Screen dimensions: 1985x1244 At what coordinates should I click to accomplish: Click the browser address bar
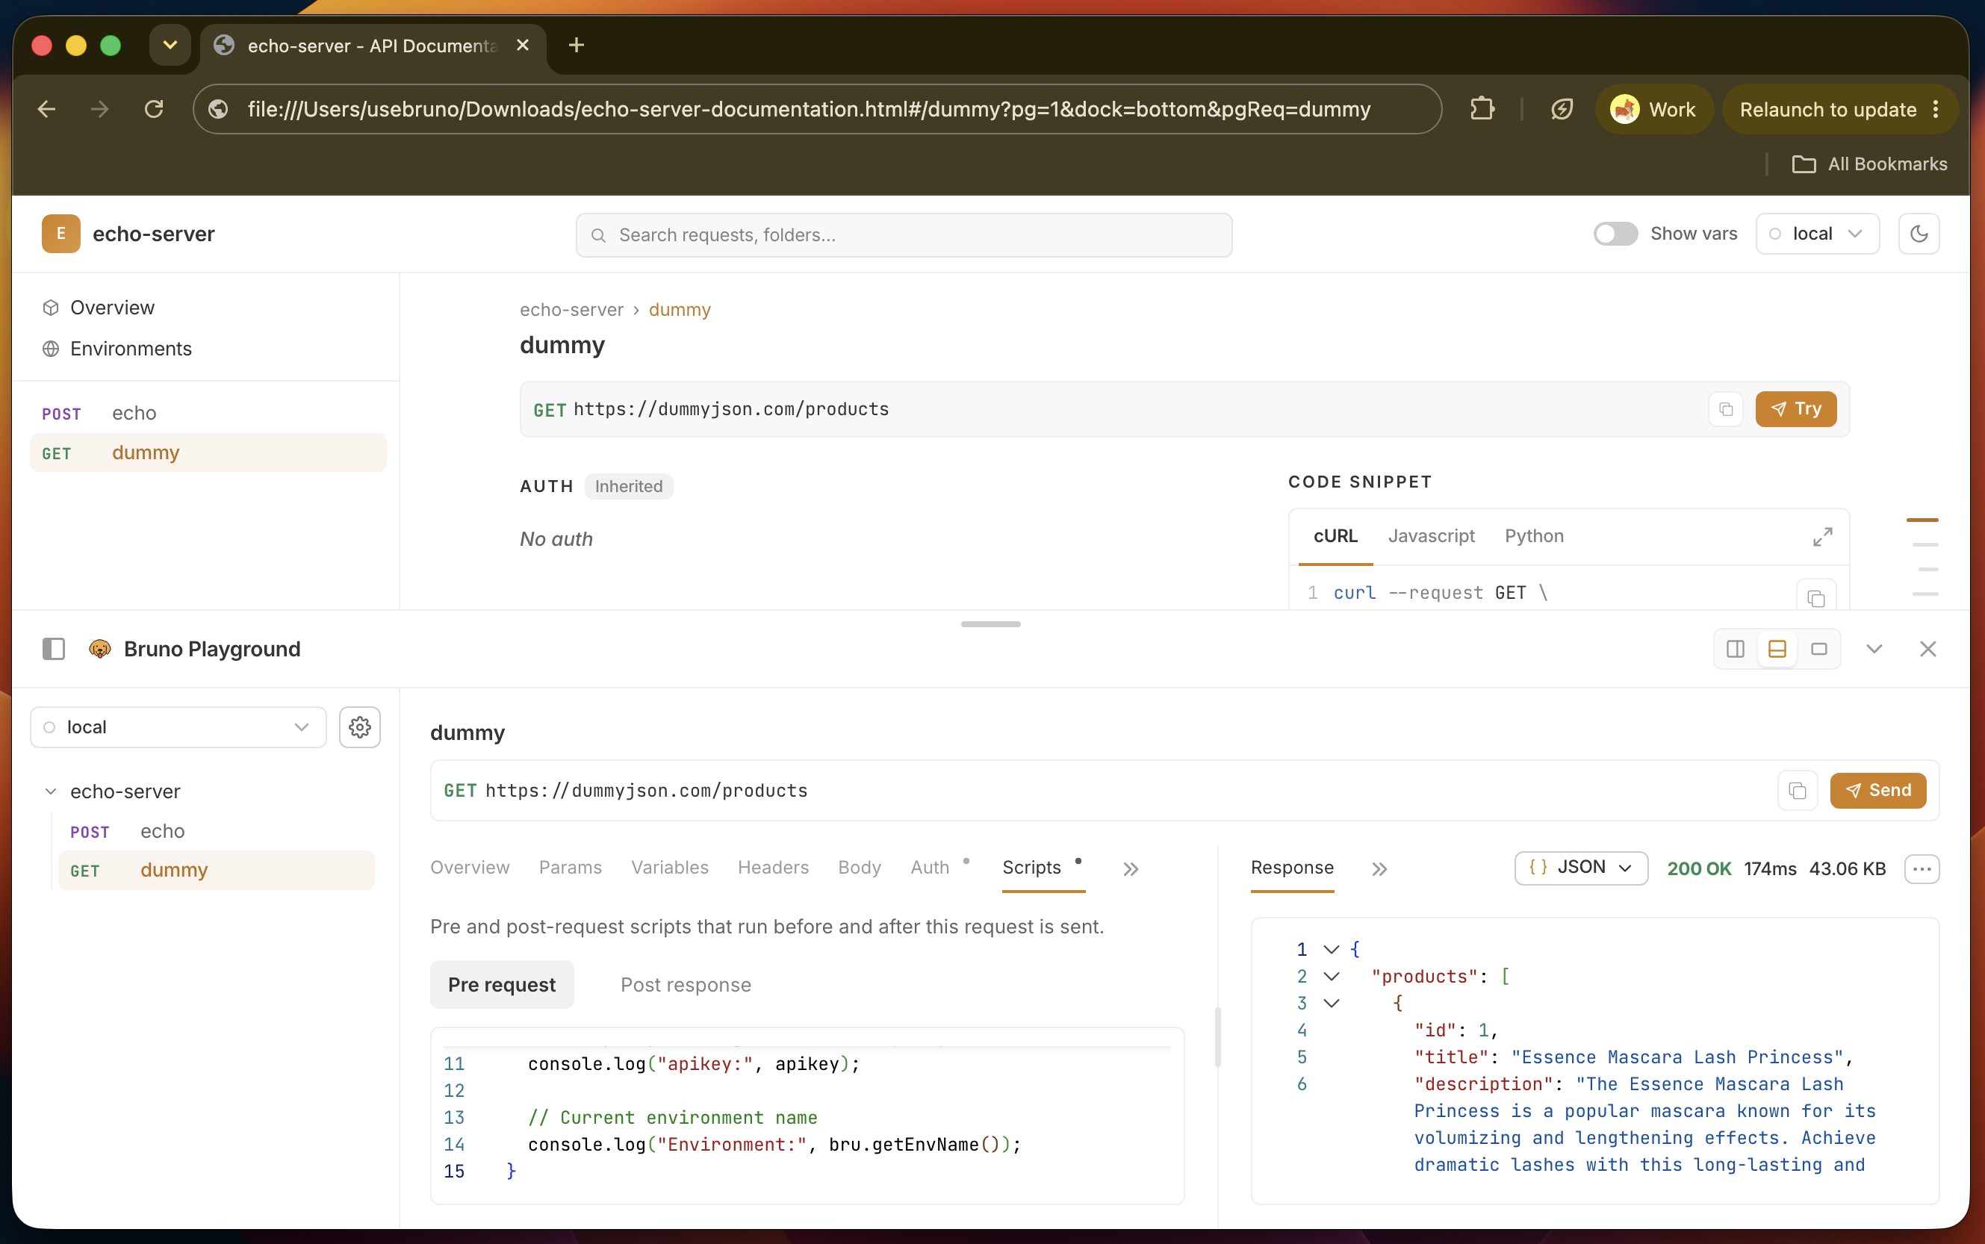pos(817,110)
